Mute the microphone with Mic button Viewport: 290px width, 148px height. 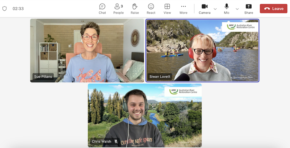coord(227,9)
